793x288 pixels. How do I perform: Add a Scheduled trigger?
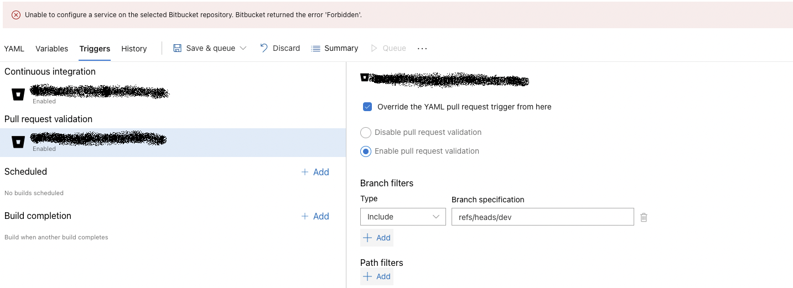315,172
